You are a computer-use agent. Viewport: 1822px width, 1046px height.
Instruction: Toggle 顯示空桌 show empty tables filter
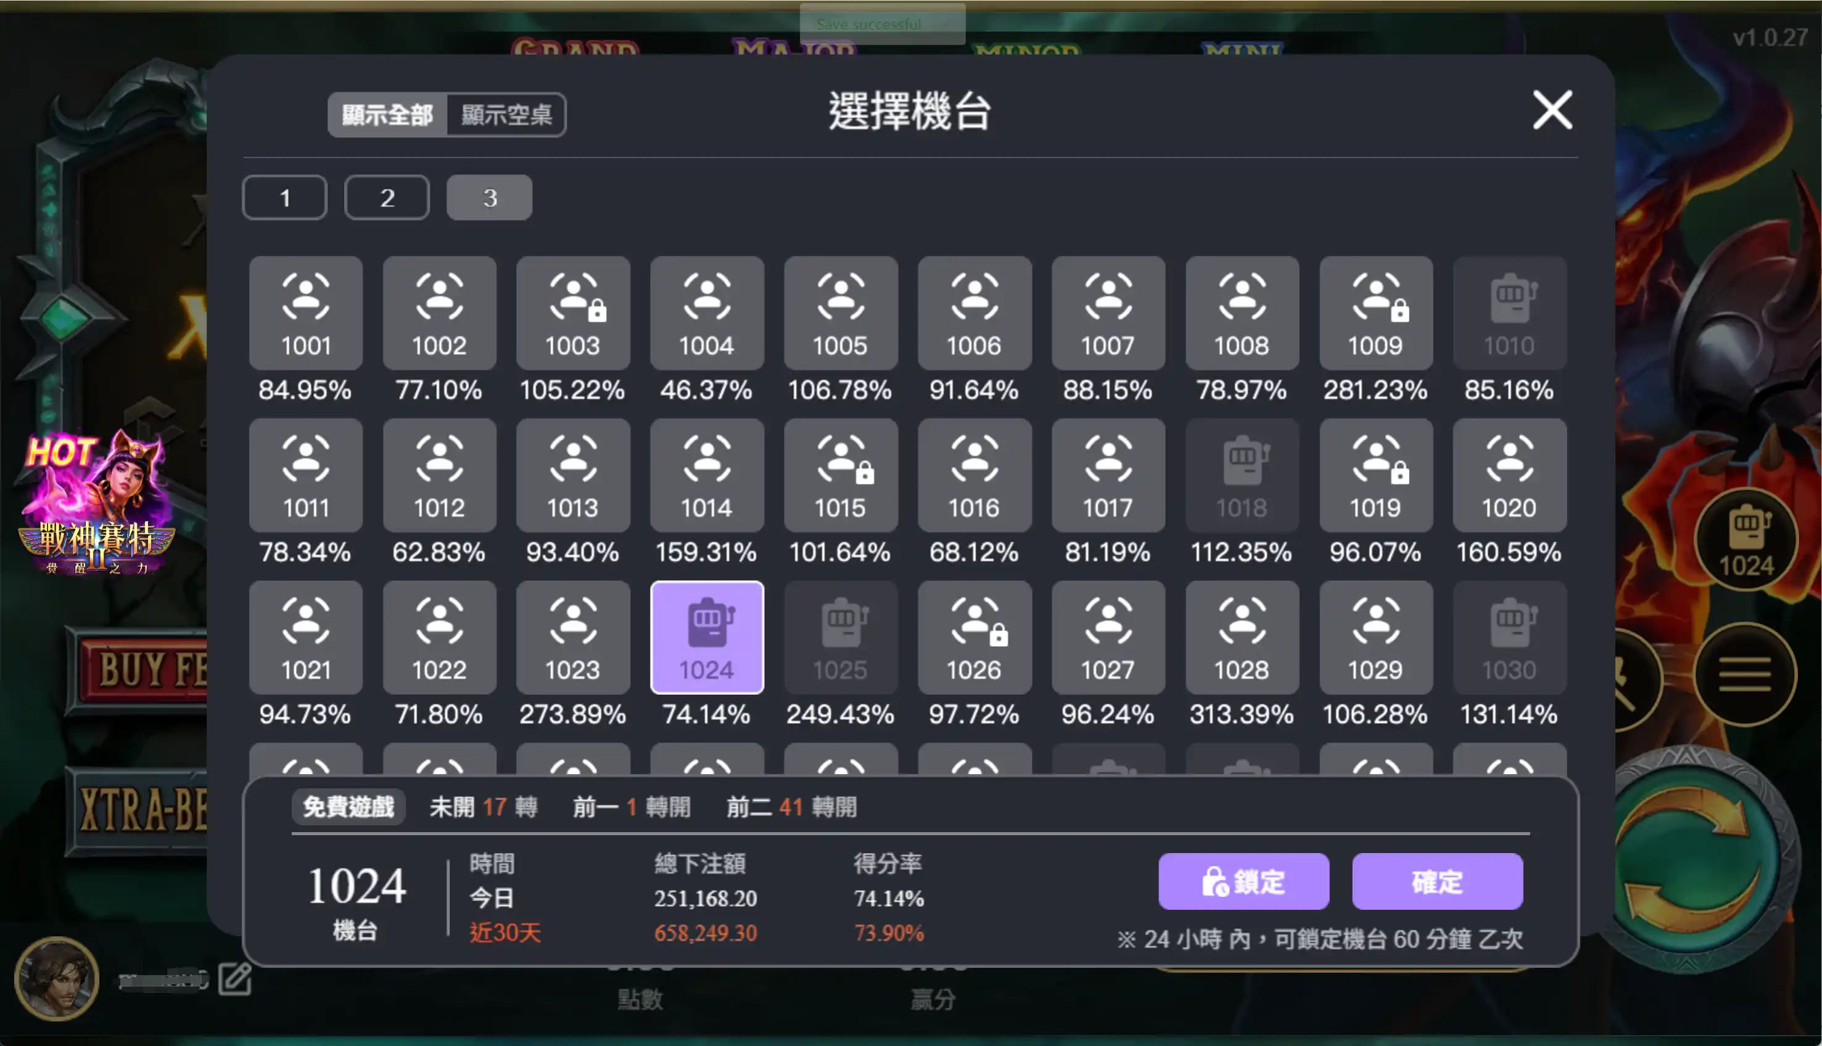tap(506, 114)
